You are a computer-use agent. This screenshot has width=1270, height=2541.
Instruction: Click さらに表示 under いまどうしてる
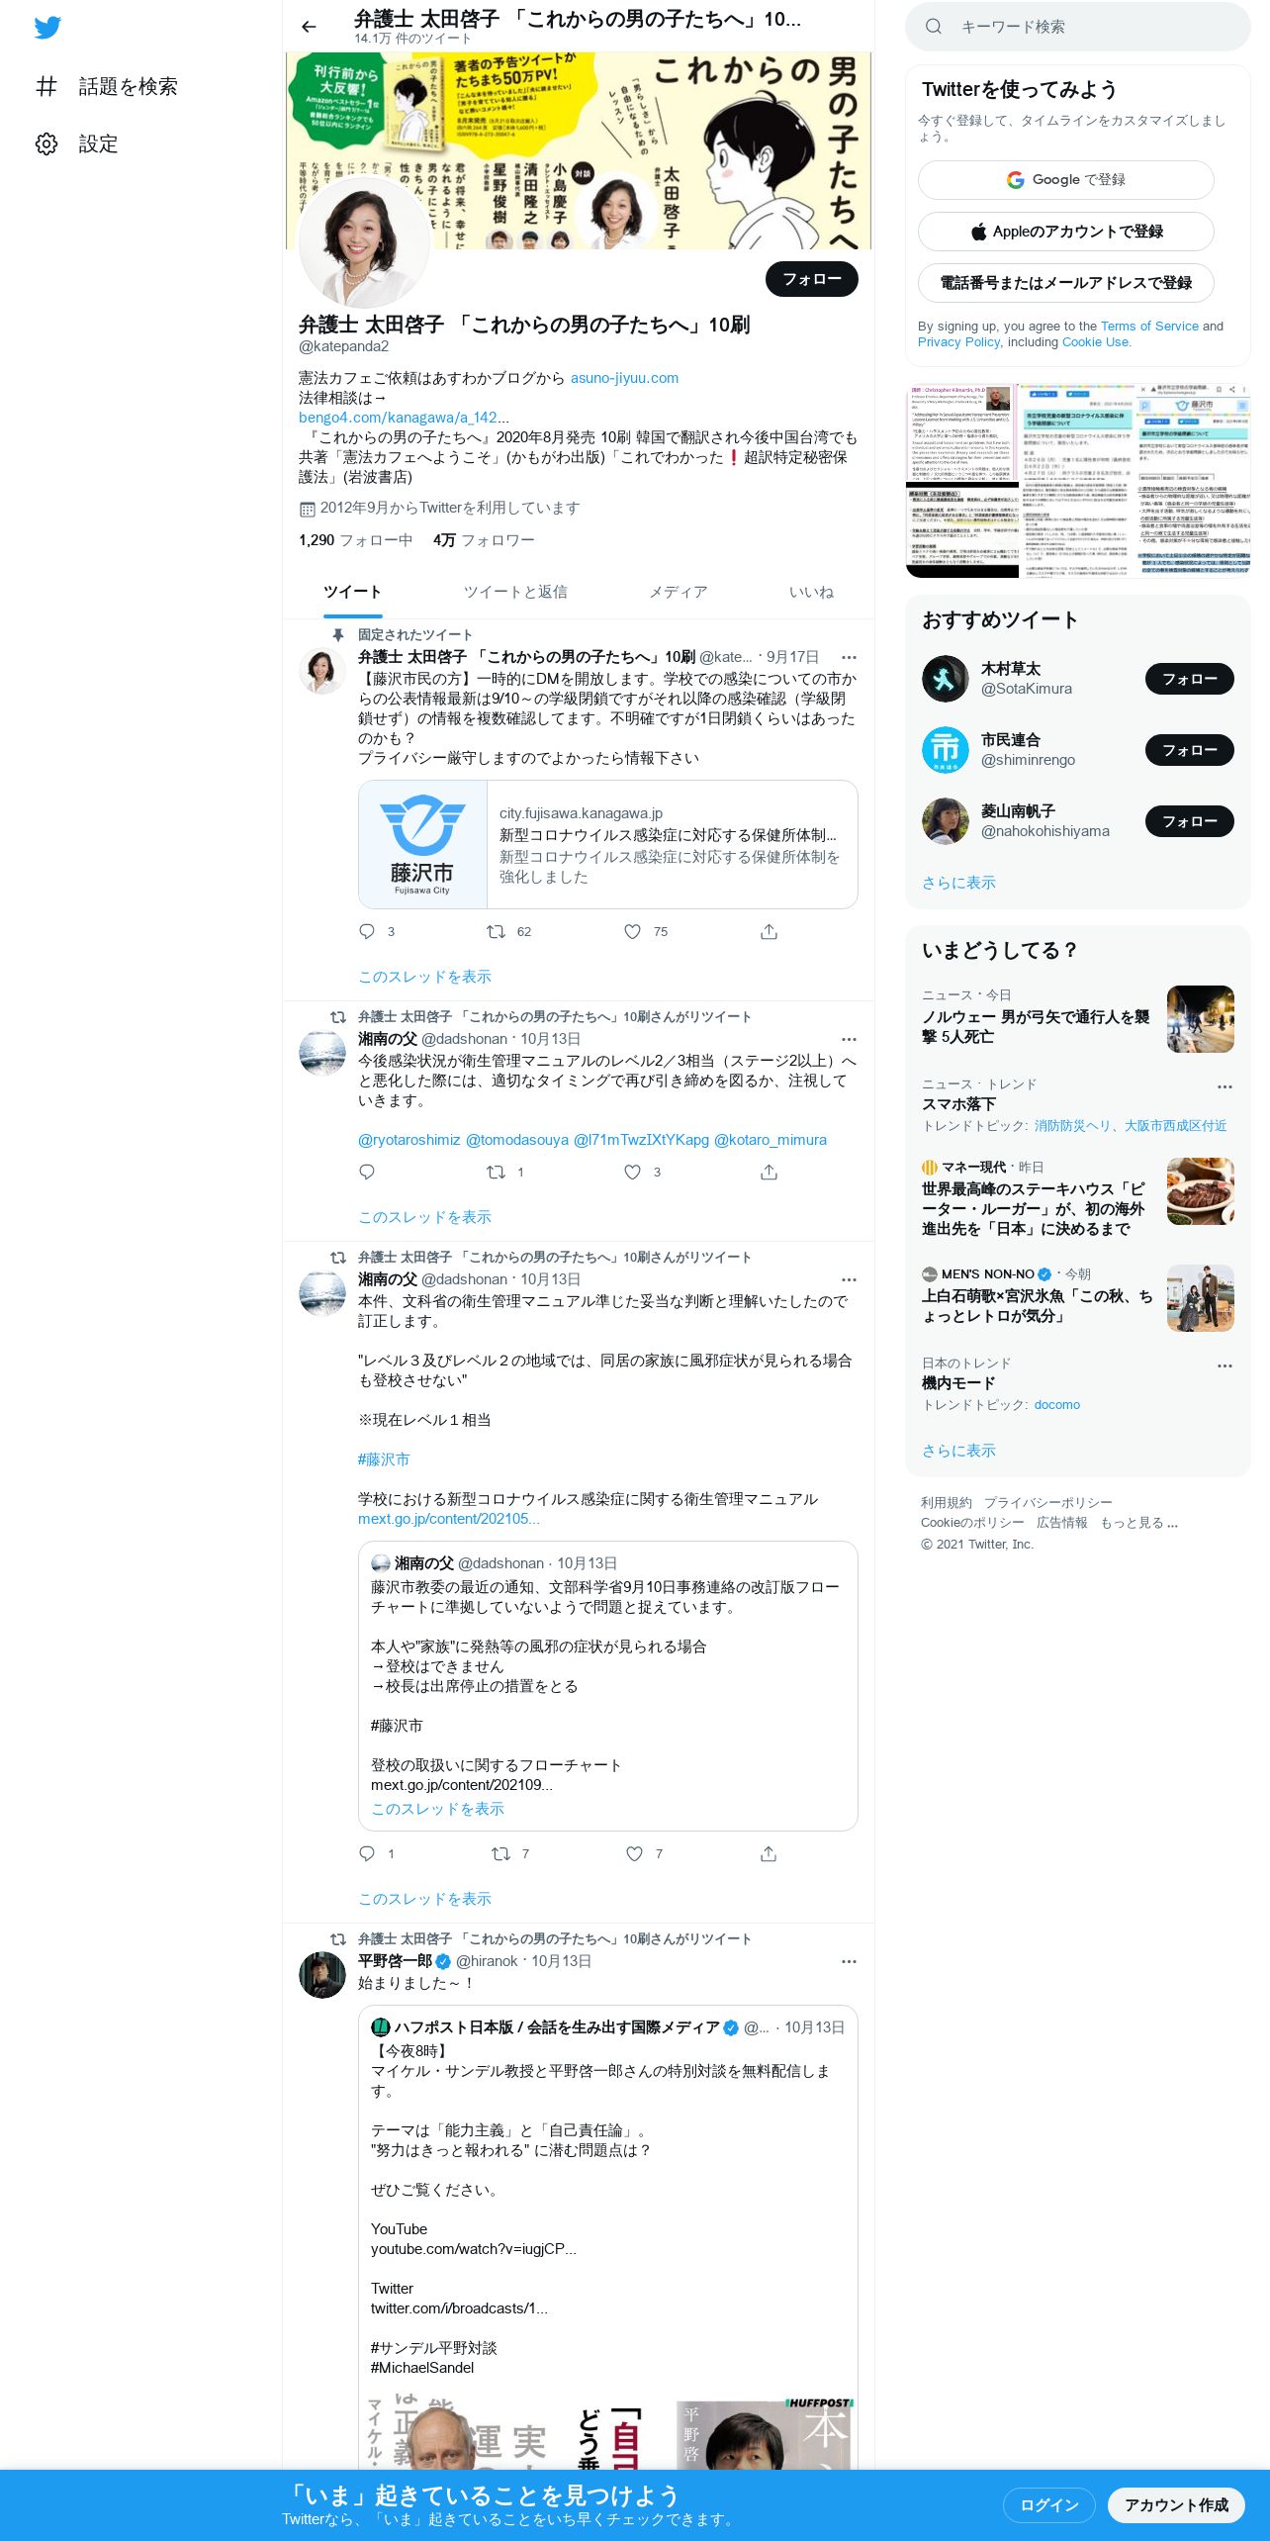(x=958, y=1451)
